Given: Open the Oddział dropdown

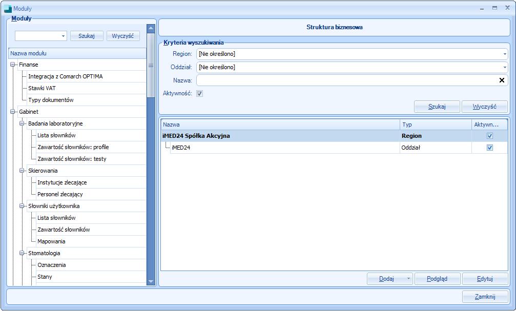Looking at the screenshot, I should click(x=505, y=67).
